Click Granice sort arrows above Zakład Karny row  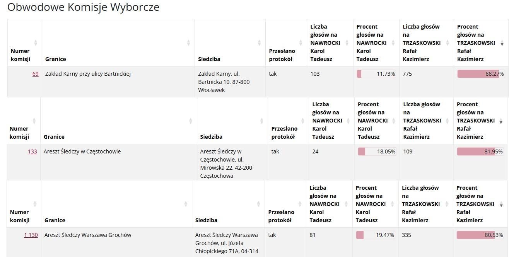(188, 43)
